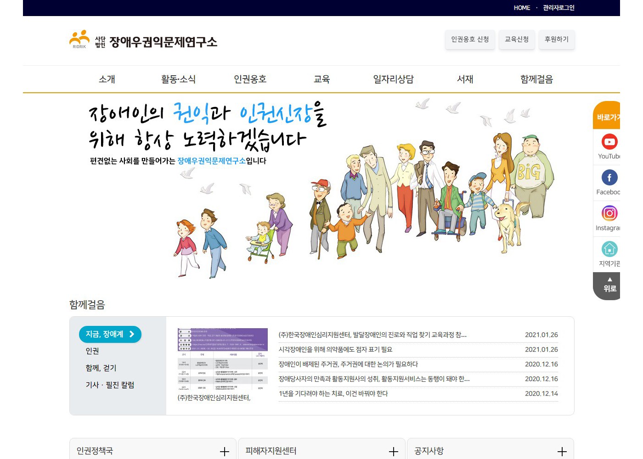Click the 교육신청 button
The width and height of the screenshot is (643, 459).
[x=517, y=39]
